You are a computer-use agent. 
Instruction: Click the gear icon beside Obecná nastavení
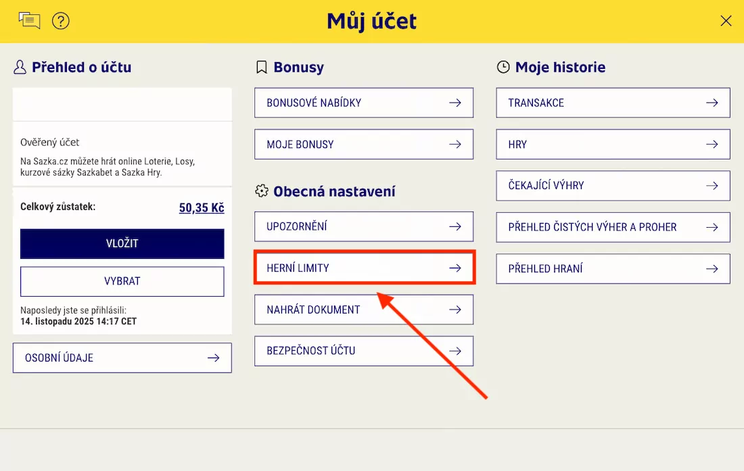click(262, 191)
